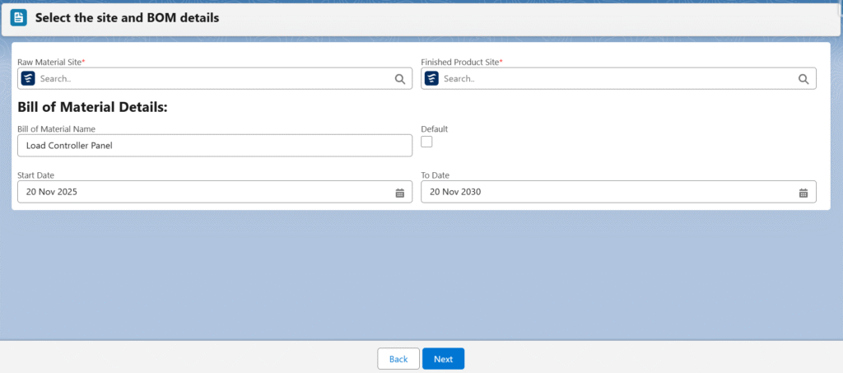843x373 pixels.
Task: Enable the Default checkbox
Action: pyautogui.click(x=426, y=142)
